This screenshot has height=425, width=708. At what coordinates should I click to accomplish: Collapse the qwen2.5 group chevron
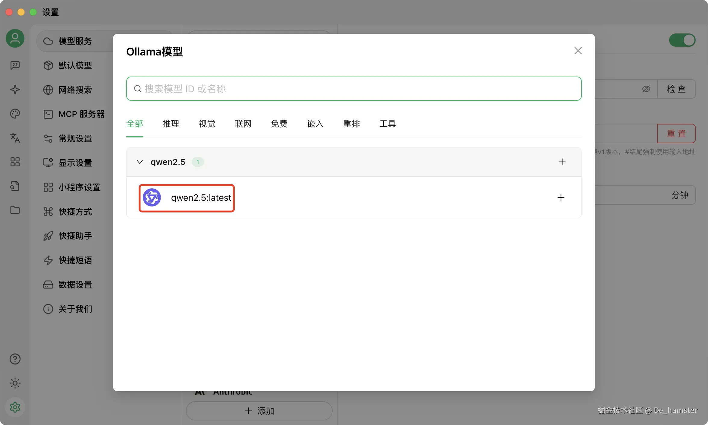[x=139, y=162]
